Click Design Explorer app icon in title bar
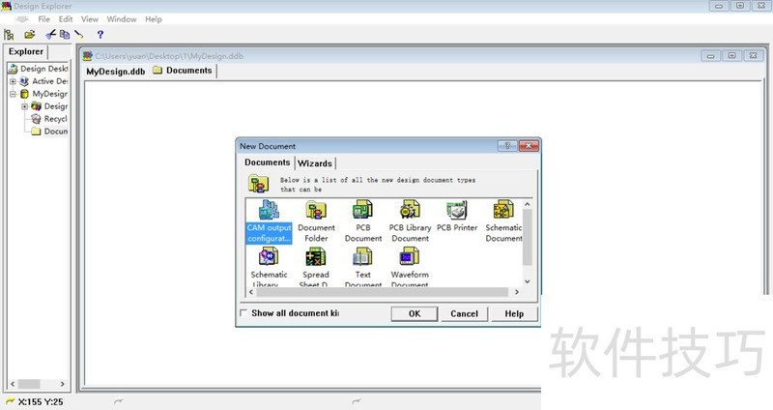Screen dimensions: 773x410 6,6
